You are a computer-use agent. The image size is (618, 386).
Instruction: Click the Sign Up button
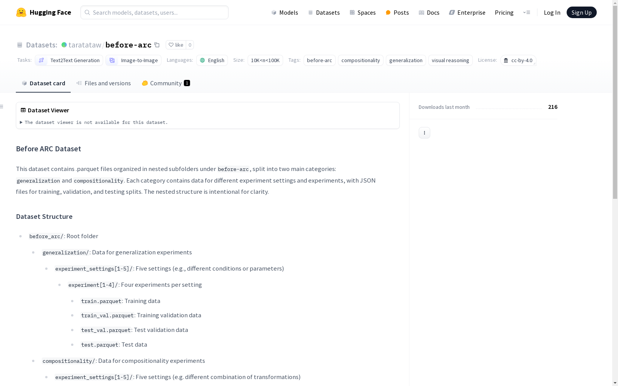581,12
